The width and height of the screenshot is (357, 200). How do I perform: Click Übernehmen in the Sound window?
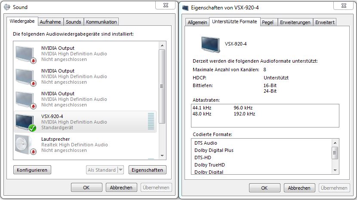tap(156, 188)
